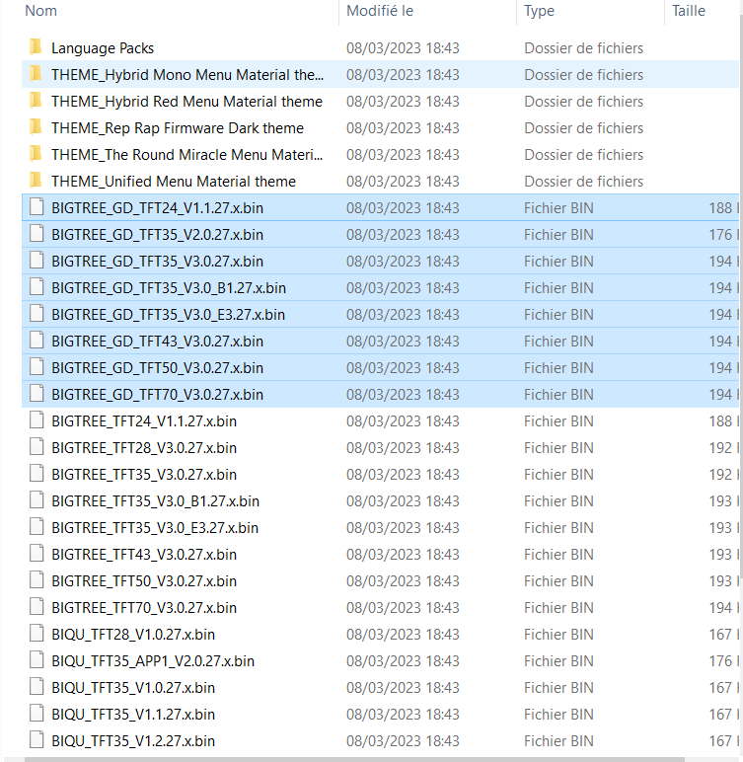Click file icon of BIGTREE_TFT24_V1.1.27.x.bin
This screenshot has height=762, width=743.
[37, 420]
